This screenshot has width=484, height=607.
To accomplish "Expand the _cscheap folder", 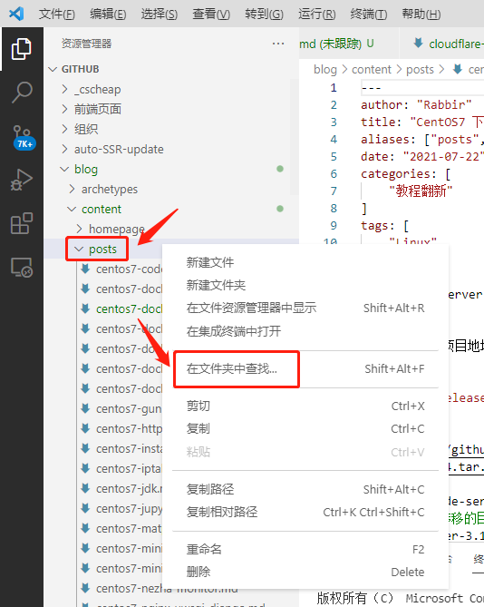I will (97, 90).
